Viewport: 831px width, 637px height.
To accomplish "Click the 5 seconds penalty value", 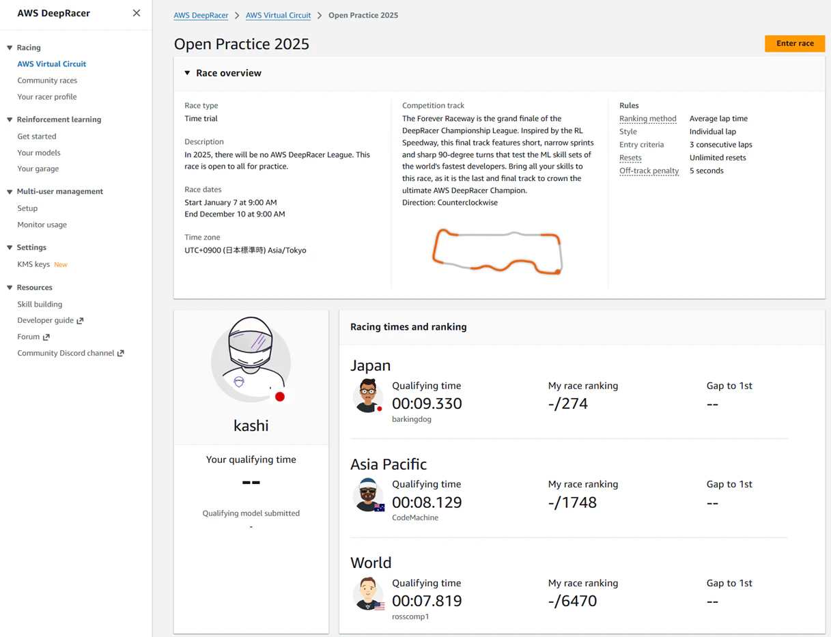I will click(x=706, y=171).
